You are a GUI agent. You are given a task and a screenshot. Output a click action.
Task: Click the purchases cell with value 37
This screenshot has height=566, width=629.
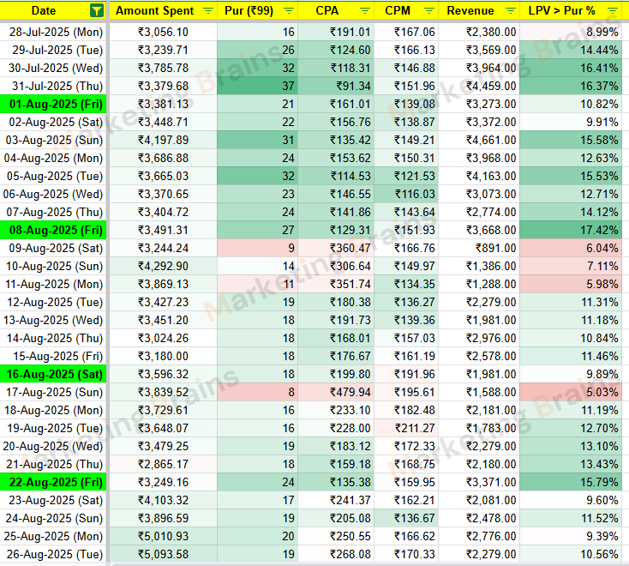pos(256,86)
